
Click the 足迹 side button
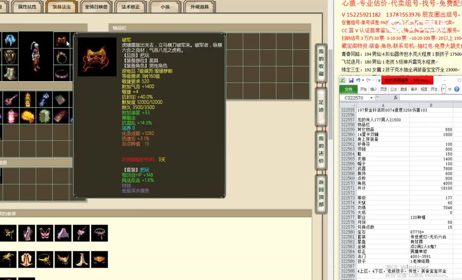point(321,107)
